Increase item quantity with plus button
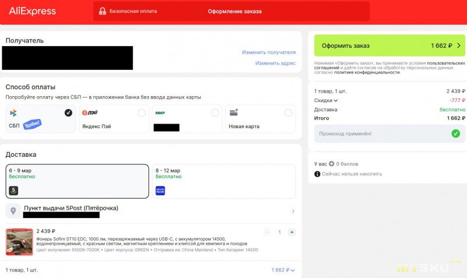 point(292,232)
